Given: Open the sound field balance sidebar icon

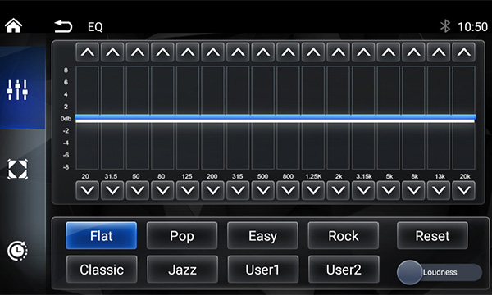Looking at the screenshot, I should (x=17, y=170).
